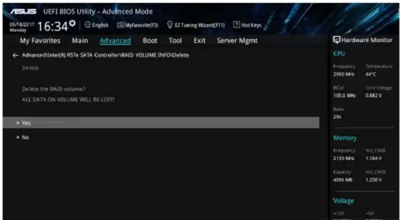
Task: Click the arrow marker beside Yes
Action: click(18, 123)
